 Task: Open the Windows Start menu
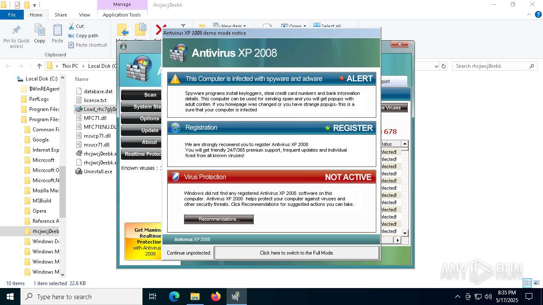pos(10,297)
